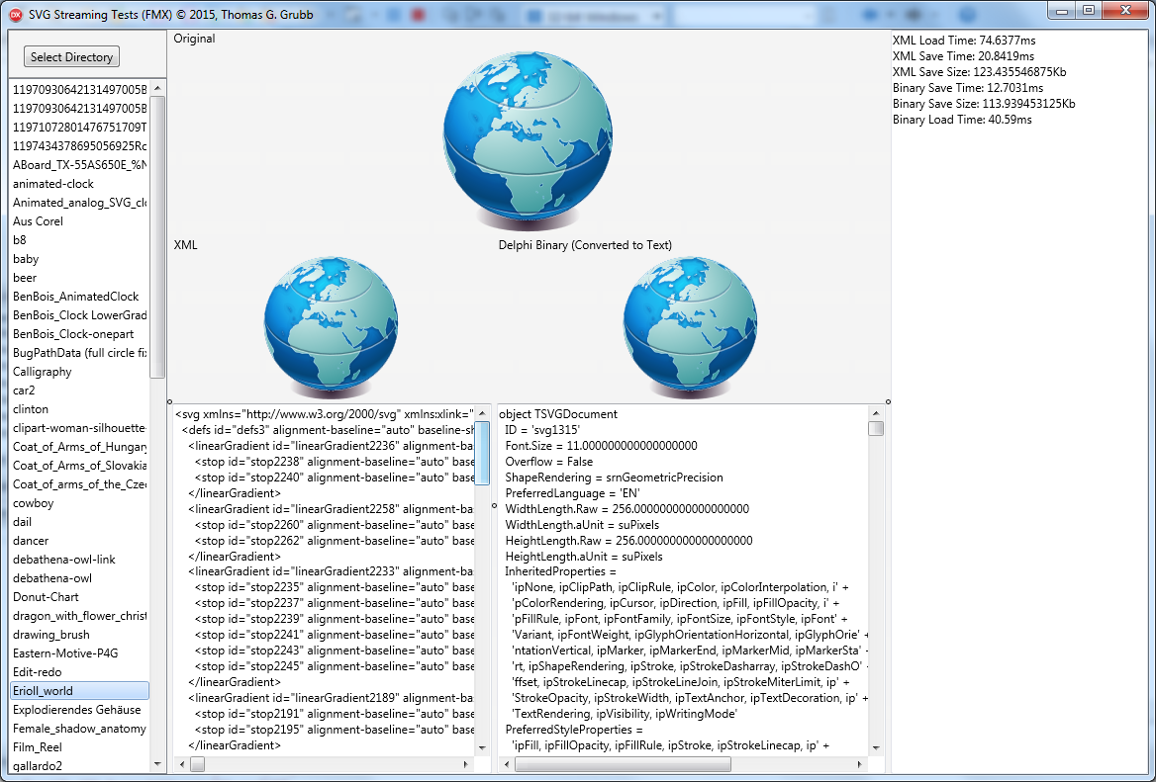Click the XML rendered globe preview
This screenshot has width=1156, height=782.
pos(331,323)
